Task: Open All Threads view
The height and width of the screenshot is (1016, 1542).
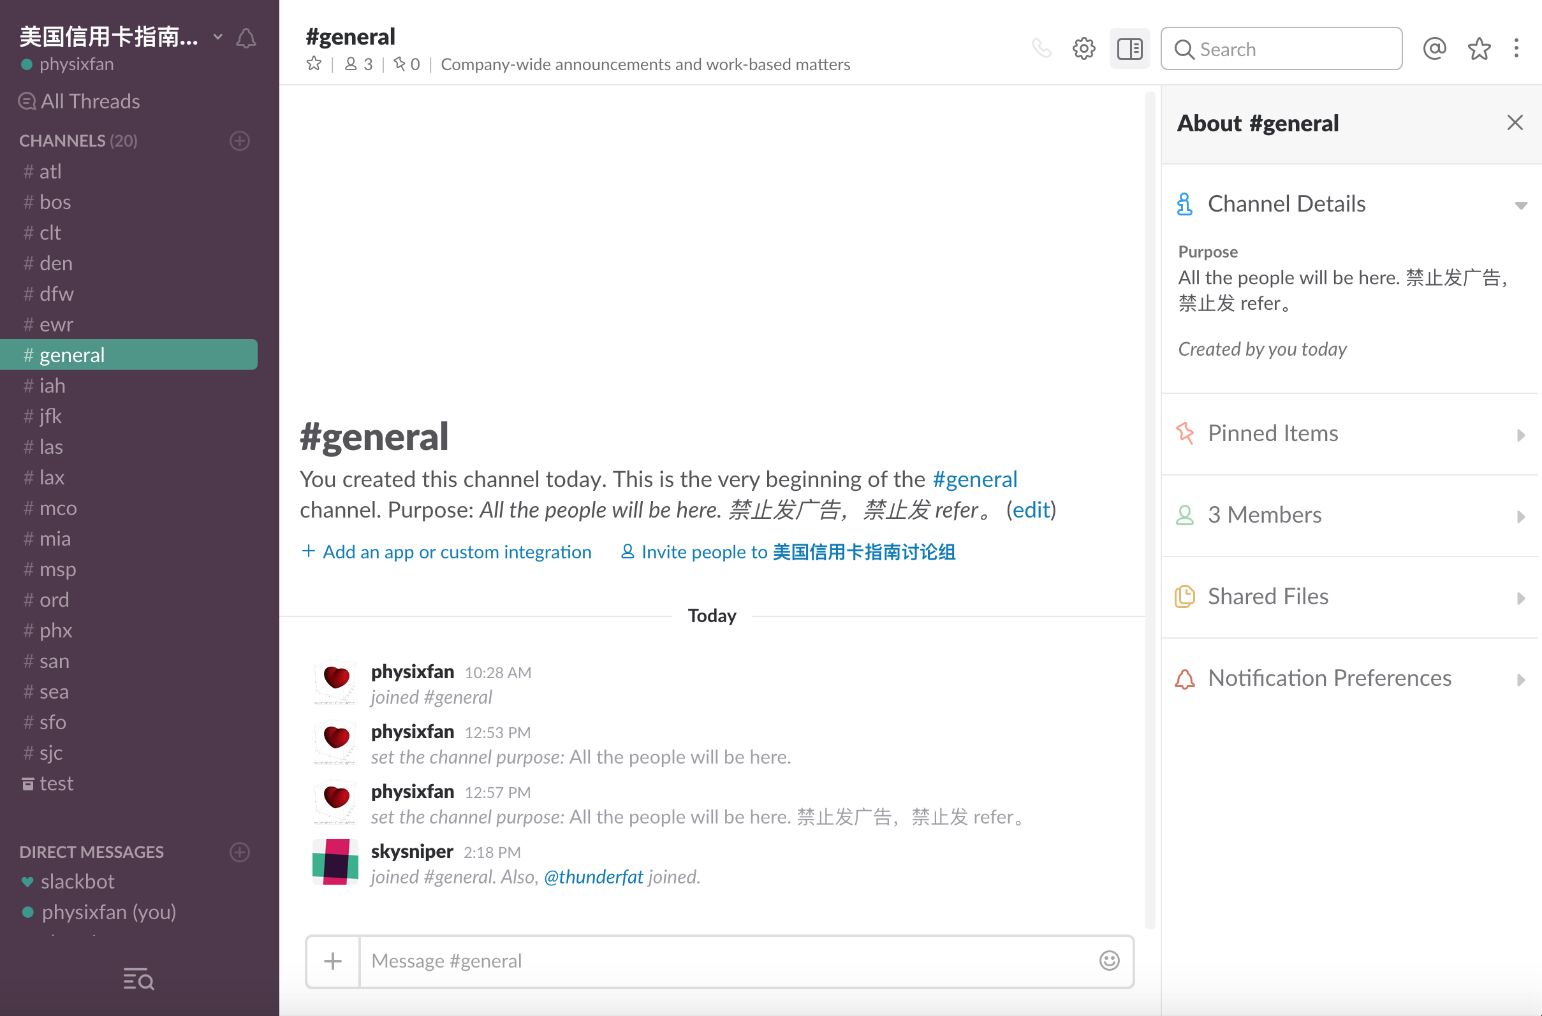Action: point(80,101)
